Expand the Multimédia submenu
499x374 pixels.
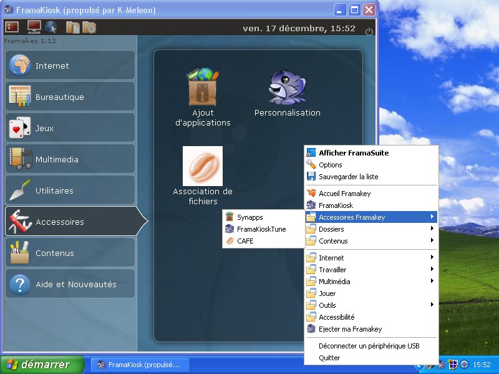point(371,282)
